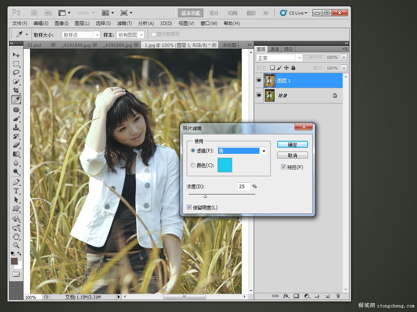Viewport: 417px width, 312px height.
Task: Select the Clone Stamp tool
Action: (16, 127)
